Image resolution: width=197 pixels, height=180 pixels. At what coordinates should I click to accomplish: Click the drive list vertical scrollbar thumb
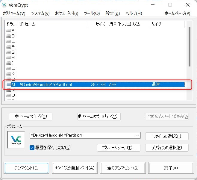(x=190, y=47)
